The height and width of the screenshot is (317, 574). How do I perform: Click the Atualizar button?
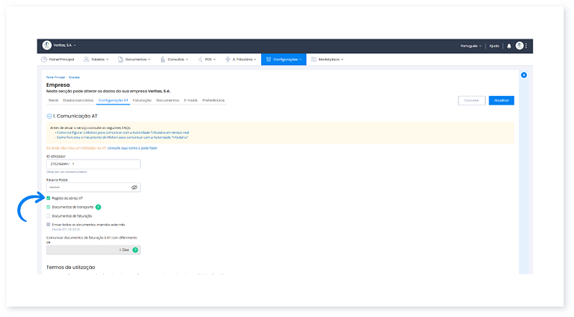tap(501, 100)
